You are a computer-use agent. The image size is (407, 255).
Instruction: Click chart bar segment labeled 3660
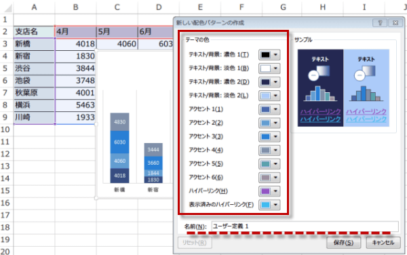click(153, 163)
